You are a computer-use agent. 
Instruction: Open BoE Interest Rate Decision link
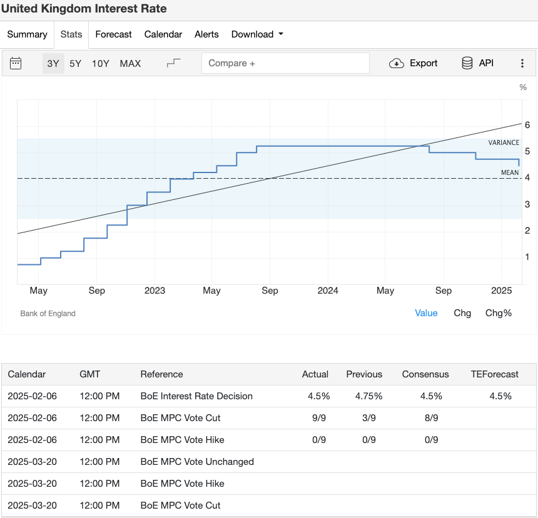click(196, 396)
